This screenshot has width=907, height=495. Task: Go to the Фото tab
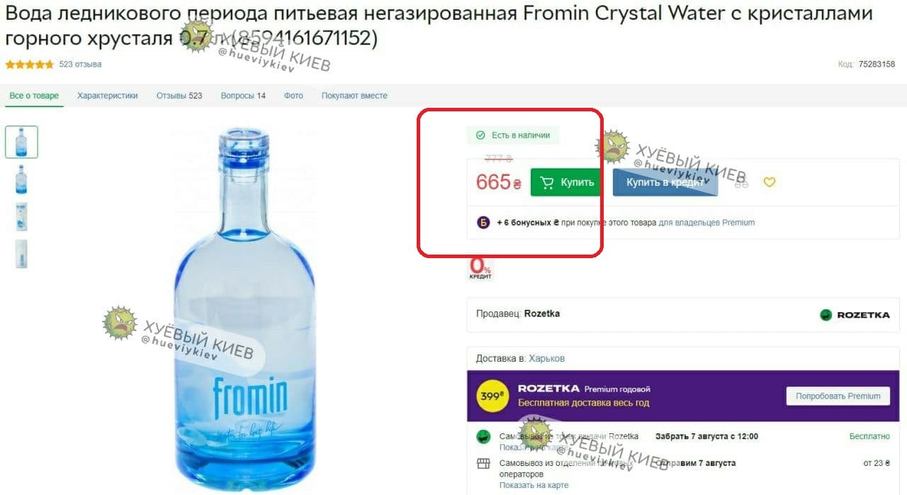(293, 96)
